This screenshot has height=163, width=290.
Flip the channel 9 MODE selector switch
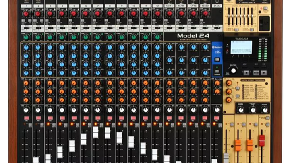(x=122, y=28)
